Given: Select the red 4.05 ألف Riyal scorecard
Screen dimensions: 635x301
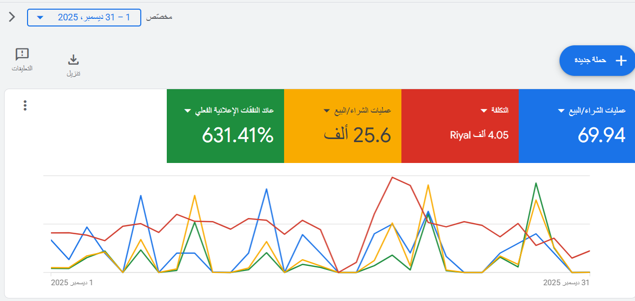Looking at the screenshot, I should (x=460, y=126).
